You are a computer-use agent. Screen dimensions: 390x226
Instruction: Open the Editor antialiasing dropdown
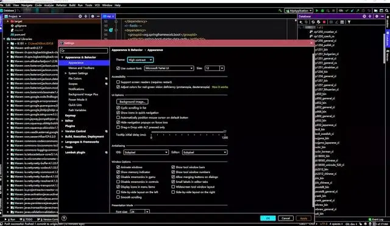(x=205, y=152)
